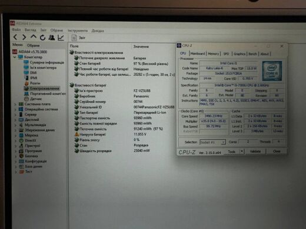This screenshot has height=229, width=306.
Task: Open the graph chart toolbar icon
Action: (61, 38)
